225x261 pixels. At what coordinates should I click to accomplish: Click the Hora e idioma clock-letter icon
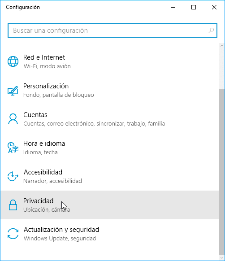(13, 148)
